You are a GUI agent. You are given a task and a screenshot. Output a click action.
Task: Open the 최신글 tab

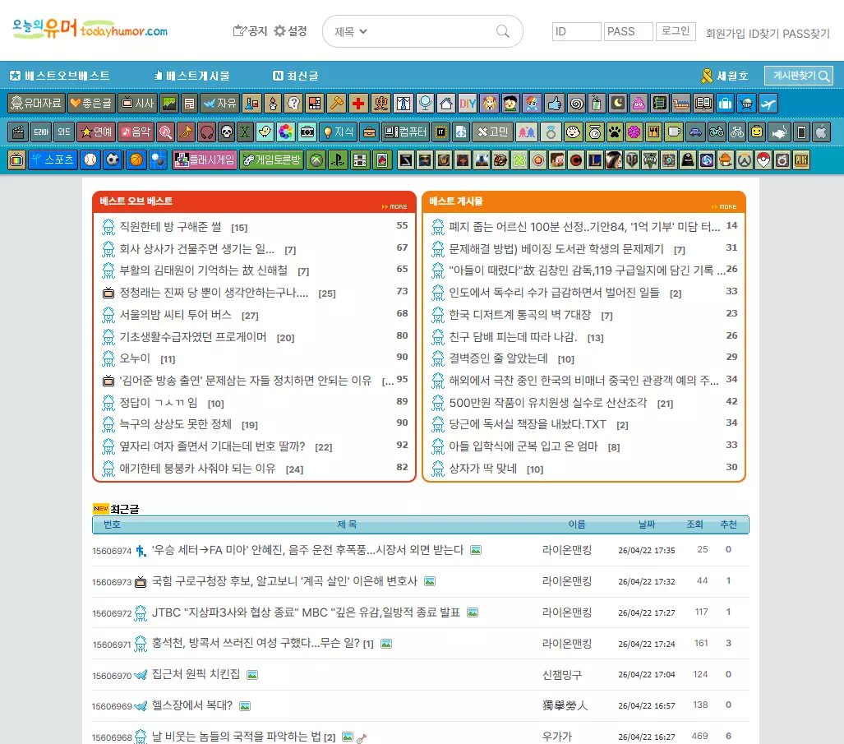(296, 76)
